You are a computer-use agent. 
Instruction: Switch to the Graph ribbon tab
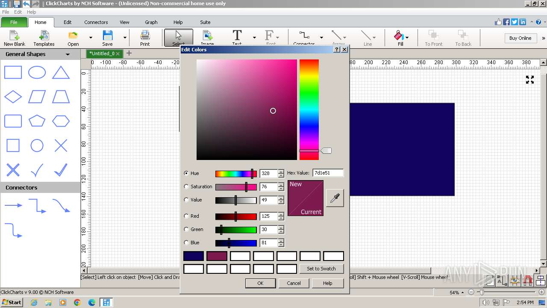coord(151,22)
